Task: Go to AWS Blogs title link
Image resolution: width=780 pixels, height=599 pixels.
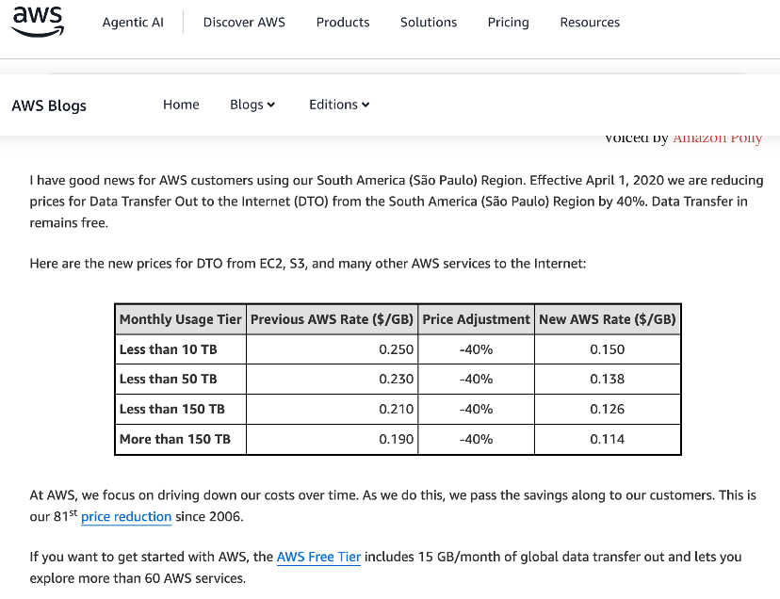Action: click(49, 105)
